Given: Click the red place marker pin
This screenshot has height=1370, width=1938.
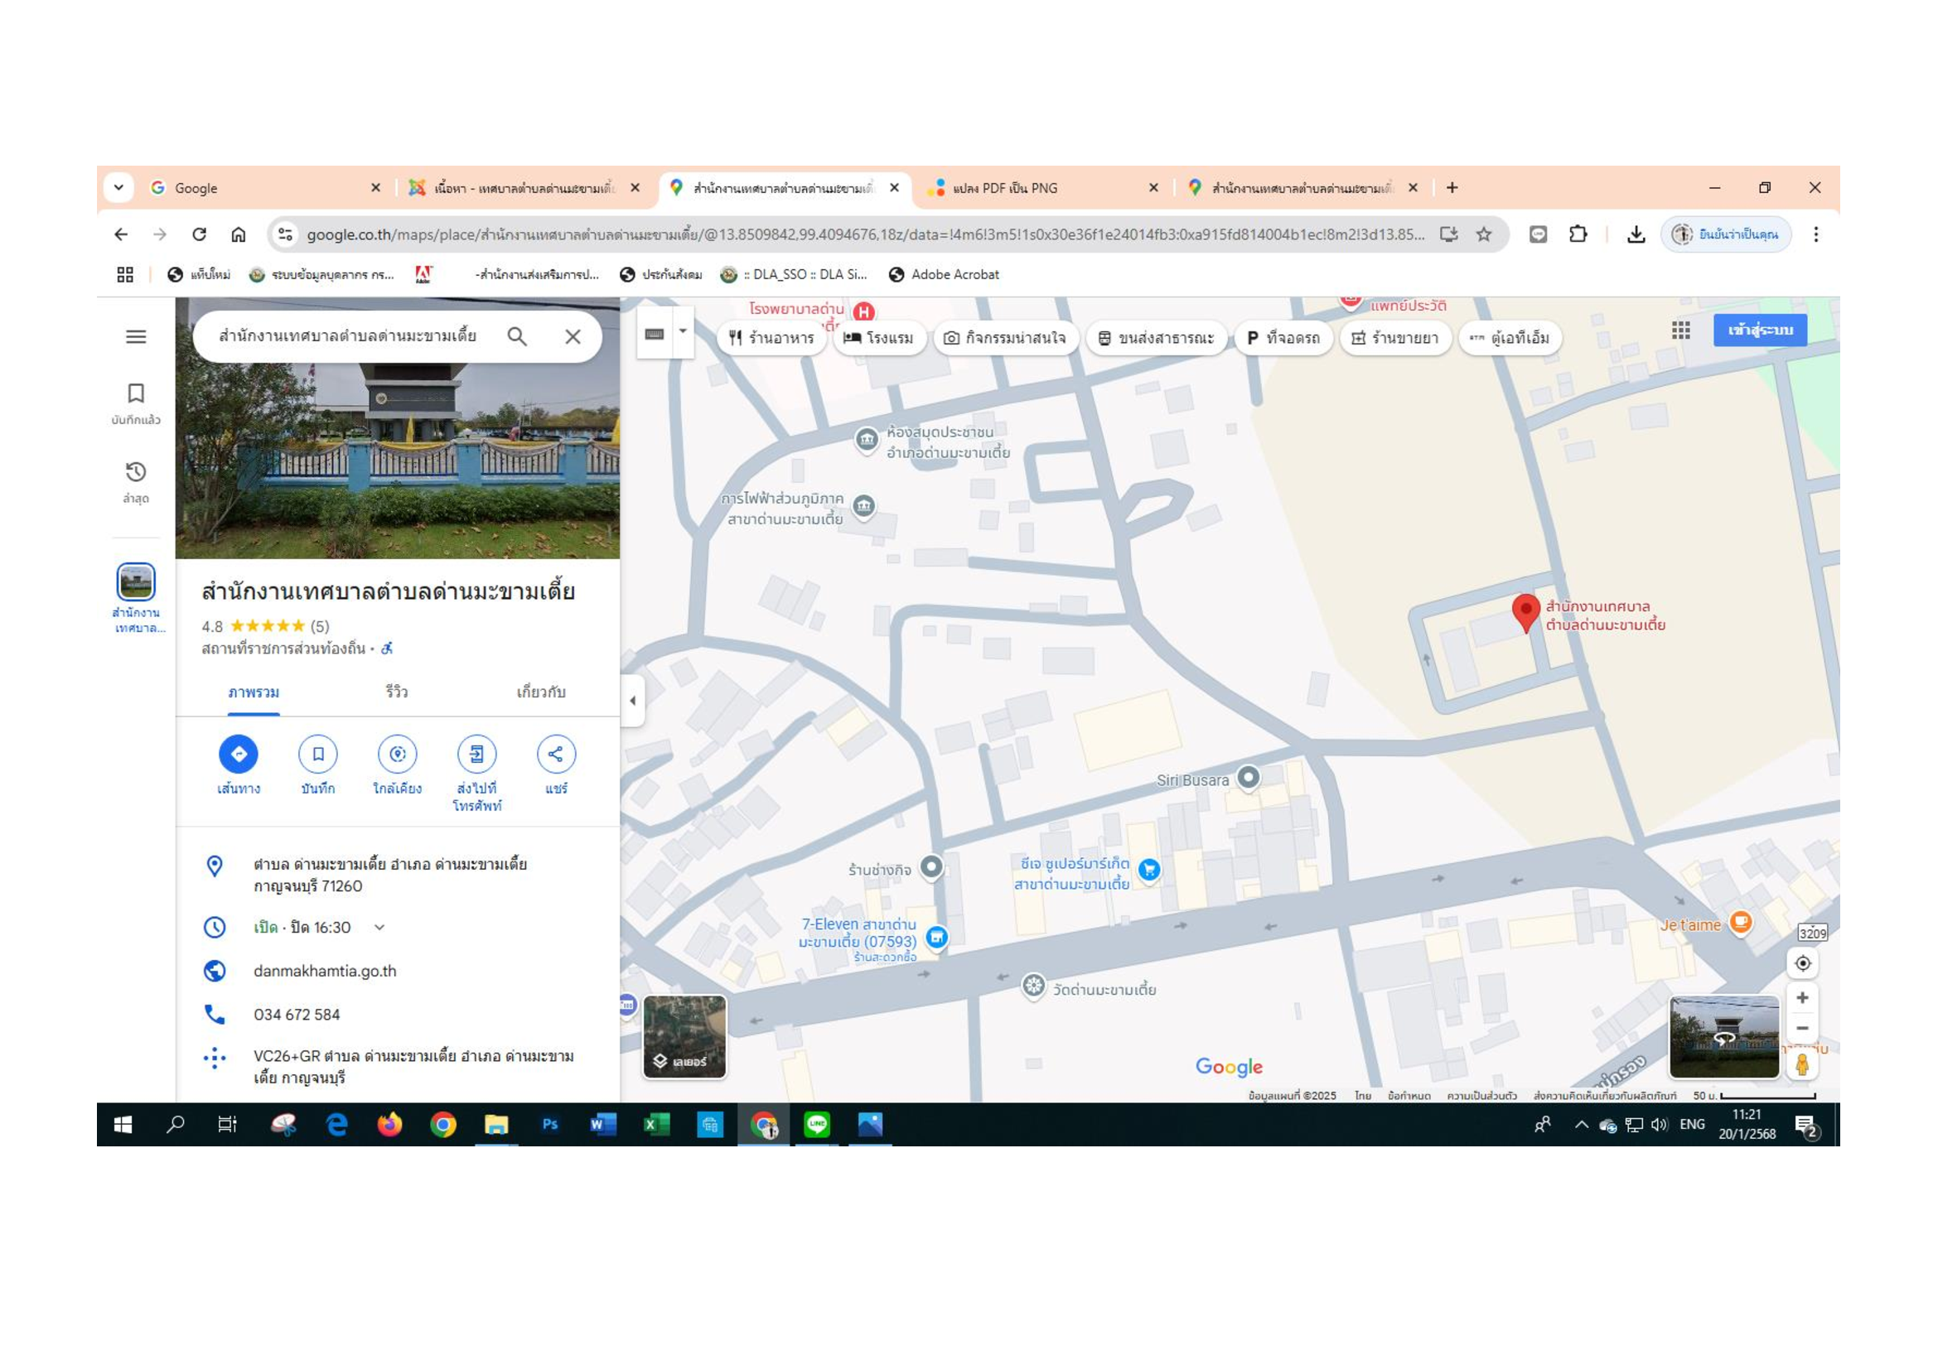Looking at the screenshot, I should coord(1525,612).
